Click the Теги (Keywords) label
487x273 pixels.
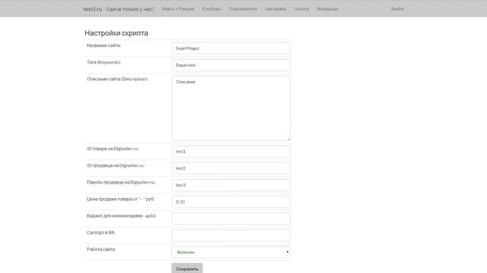(103, 62)
